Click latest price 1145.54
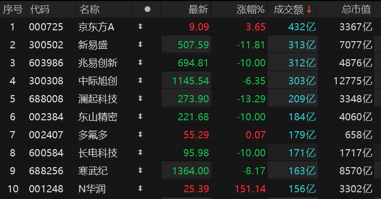The image size is (381, 199). pyautogui.click(x=190, y=81)
